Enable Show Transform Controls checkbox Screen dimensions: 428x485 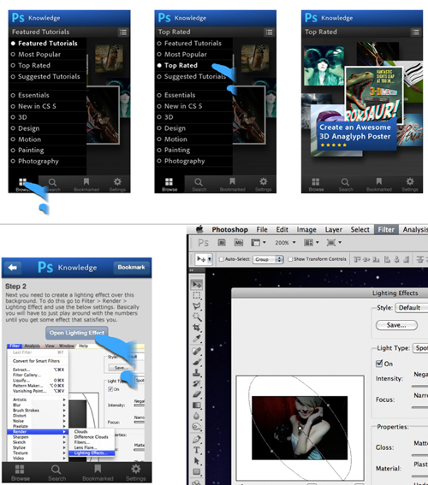[290, 259]
